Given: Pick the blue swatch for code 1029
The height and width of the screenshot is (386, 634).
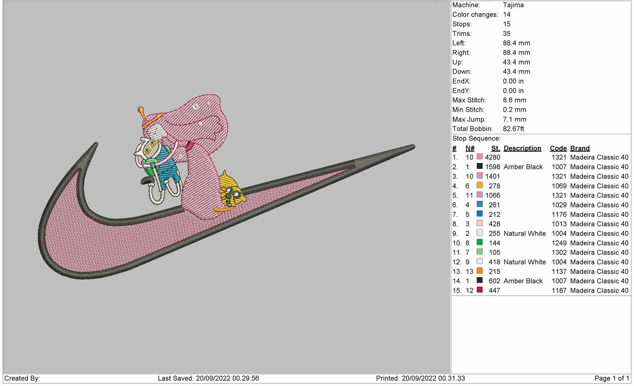Looking at the screenshot, I should 480,205.
